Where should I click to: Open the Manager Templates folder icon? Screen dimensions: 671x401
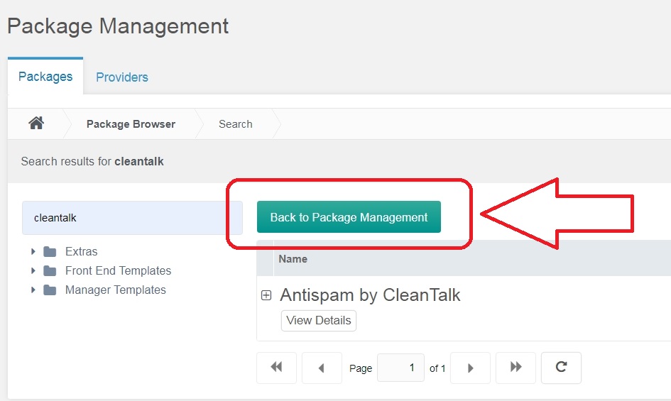(x=50, y=290)
